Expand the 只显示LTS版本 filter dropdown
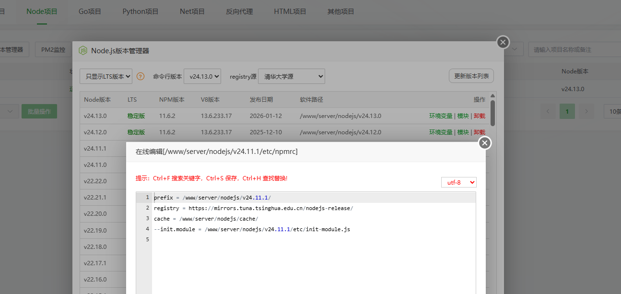The height and width of the screenshot is (294, 621). coord(105,76)
